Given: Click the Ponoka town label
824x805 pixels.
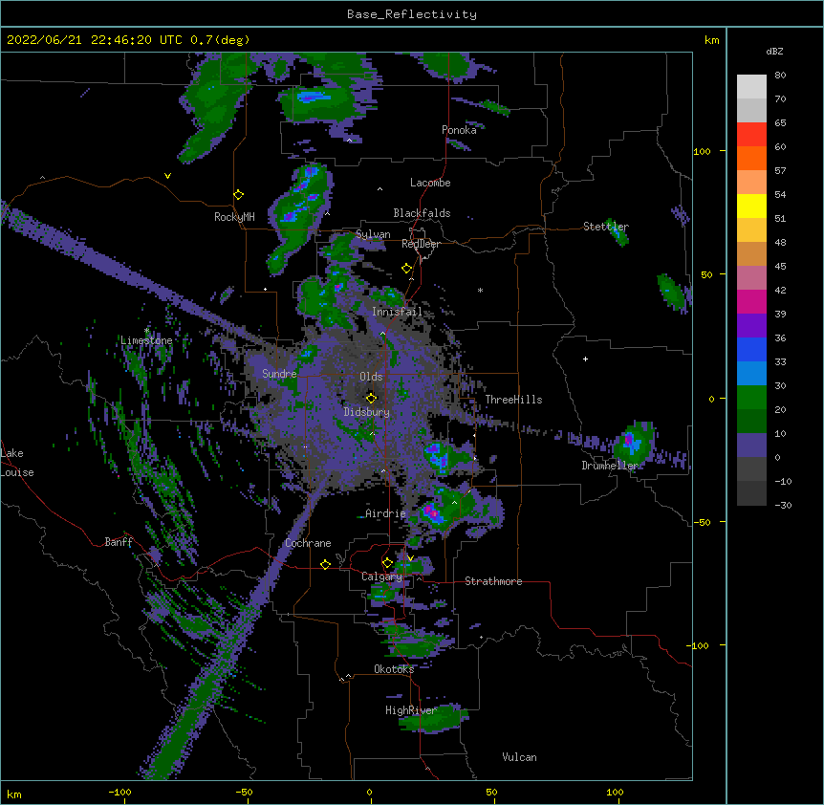Looking at the screenshot, I should point(459,130).
